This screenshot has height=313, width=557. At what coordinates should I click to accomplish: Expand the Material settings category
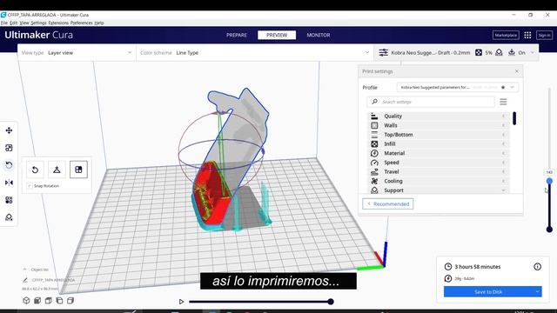[x=439, y=153]
